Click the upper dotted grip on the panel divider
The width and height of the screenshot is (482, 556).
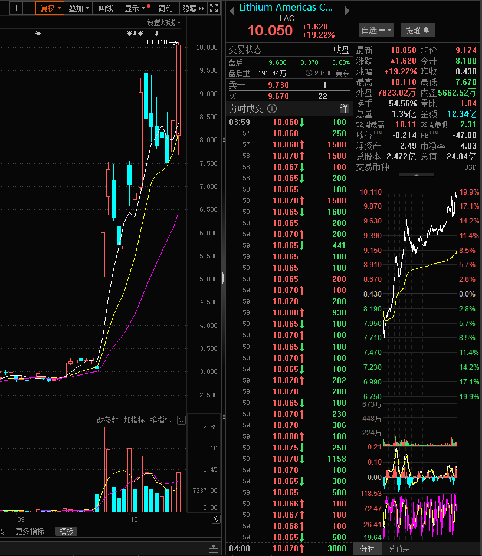(x=223, y=139)
